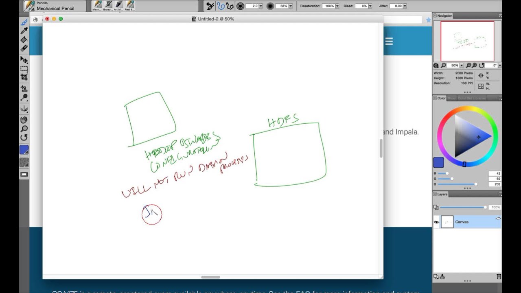
Task: Select the Grabber hand tool
Action: [24, 120]
